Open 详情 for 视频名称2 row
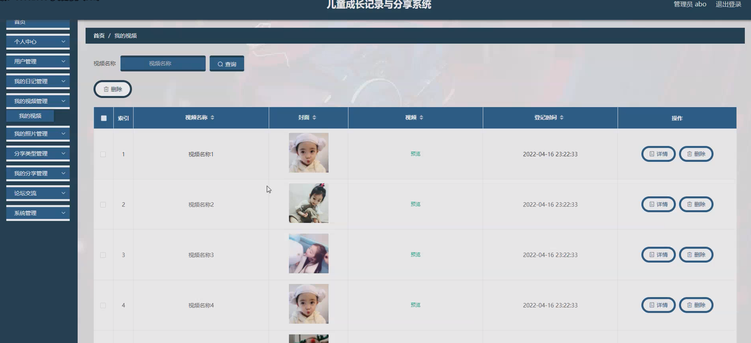The image size is (751, 343). [x=658, y=204]
